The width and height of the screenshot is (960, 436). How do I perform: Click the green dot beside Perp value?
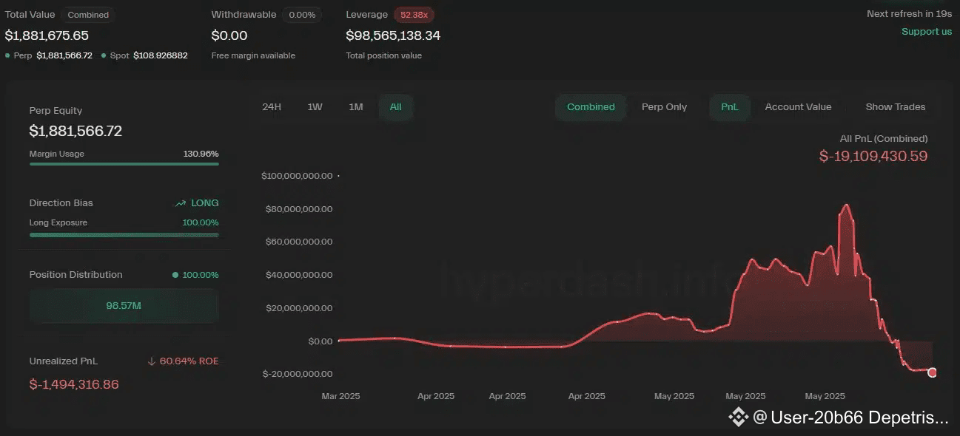7,55
